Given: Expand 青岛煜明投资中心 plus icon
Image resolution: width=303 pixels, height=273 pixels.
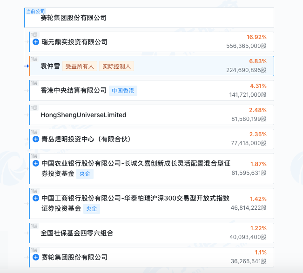Looking at the screenshot, I should tap(36, 139).
